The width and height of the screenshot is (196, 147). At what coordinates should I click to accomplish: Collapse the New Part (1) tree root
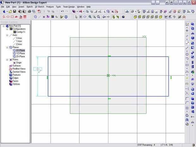coord(3,26)
